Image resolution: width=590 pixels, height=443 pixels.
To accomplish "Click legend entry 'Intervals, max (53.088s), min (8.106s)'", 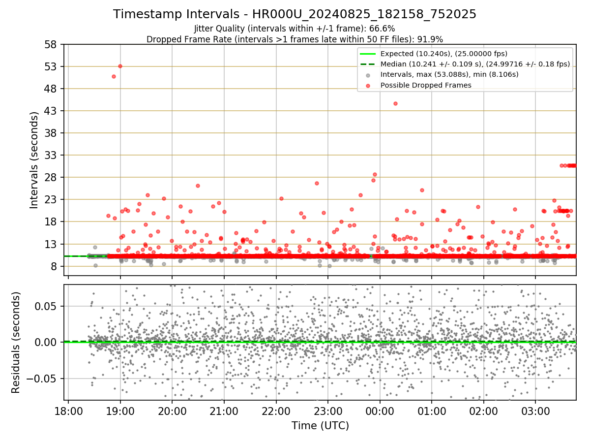I will (x=449, y=75).
